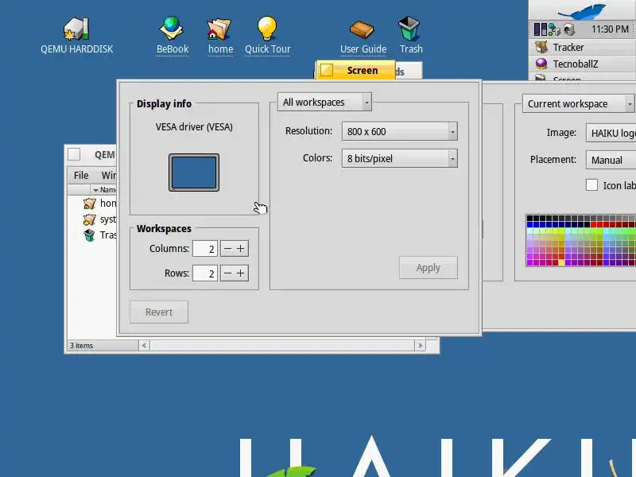Image resolution: width=636 pixels, height=477 pixels.
Task: Click the right scroll arrow in Tracker window
Action: (421, 346)
